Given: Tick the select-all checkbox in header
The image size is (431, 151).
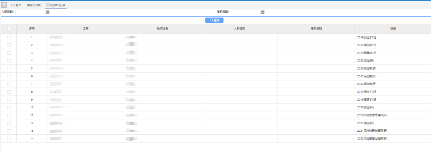Looking at the screenshot, I should (x=9, y=29).
